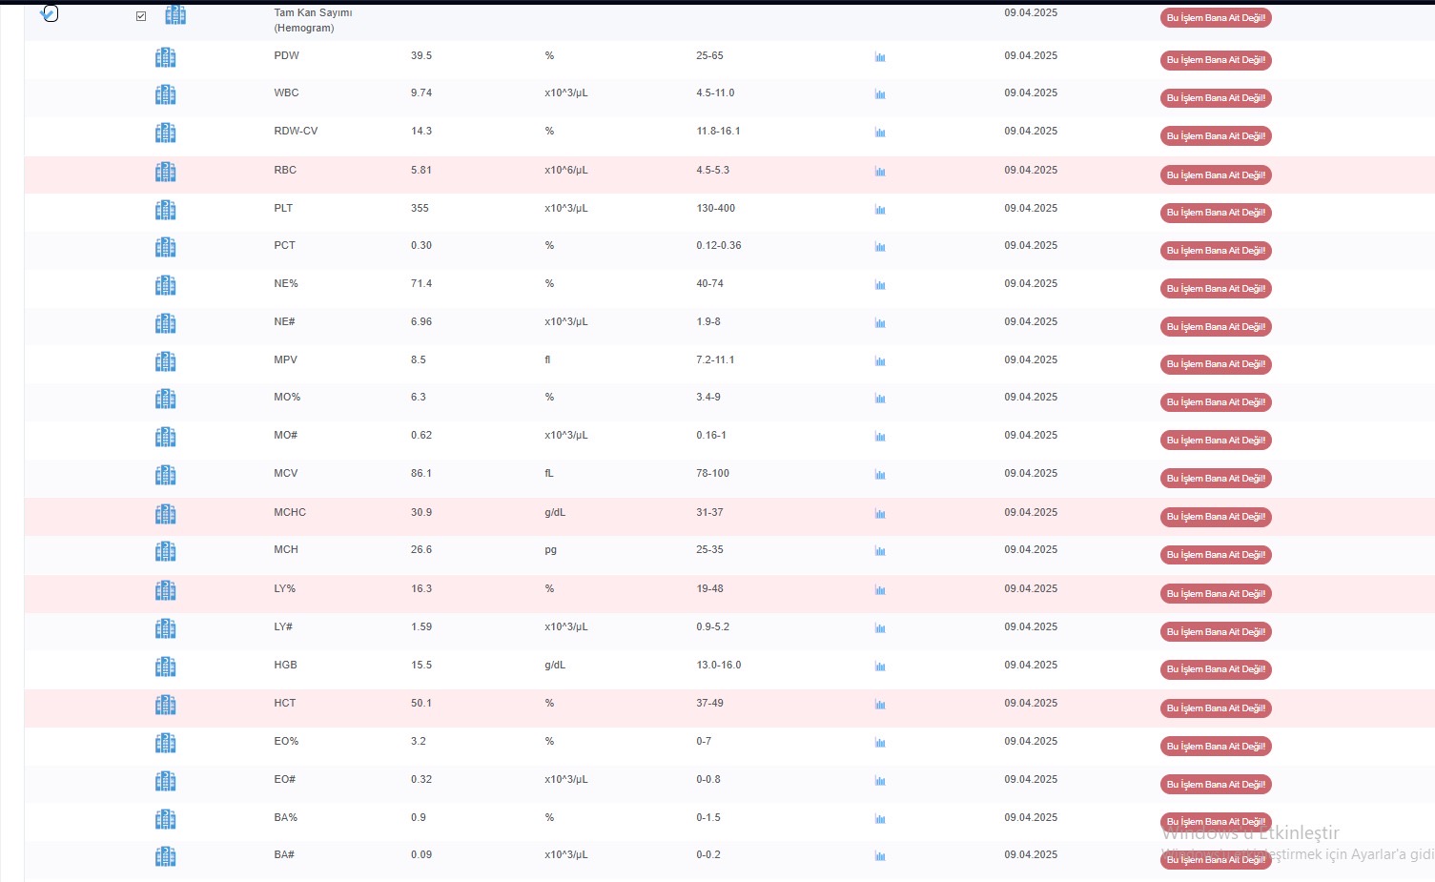Open the hospital icon in the PDW row
The width and height of the screenshot is (1435, 882).
click(165, 58)
